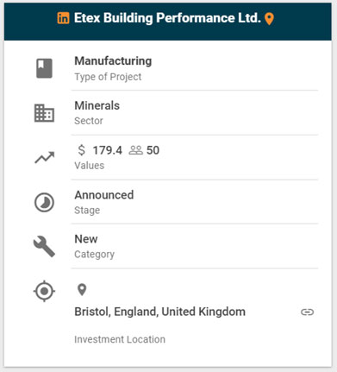
Task: Open the chain link icon beside the location
Action: (307, 312)
